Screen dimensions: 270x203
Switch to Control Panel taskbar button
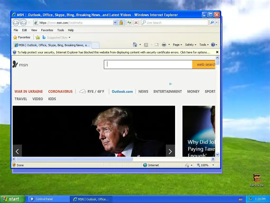coord(49,199)
